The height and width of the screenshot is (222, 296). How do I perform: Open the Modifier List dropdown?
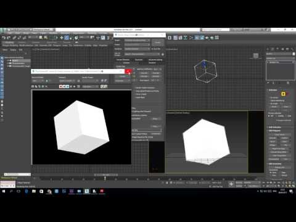281,59
